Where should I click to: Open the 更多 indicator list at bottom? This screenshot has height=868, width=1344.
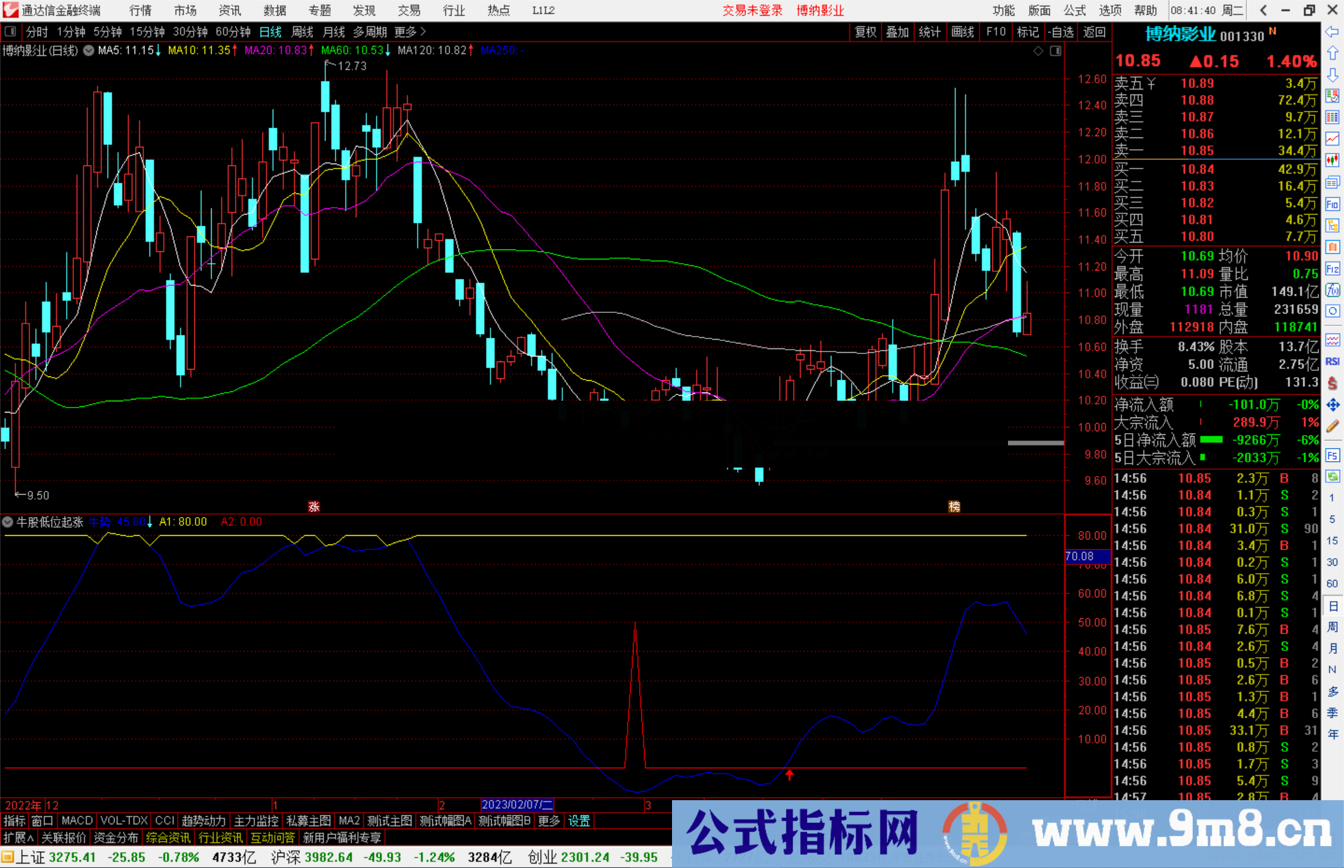pos(548,821)
